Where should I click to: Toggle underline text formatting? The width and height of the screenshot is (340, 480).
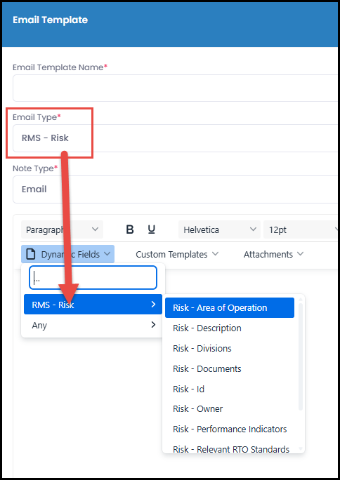pos(151,229)
